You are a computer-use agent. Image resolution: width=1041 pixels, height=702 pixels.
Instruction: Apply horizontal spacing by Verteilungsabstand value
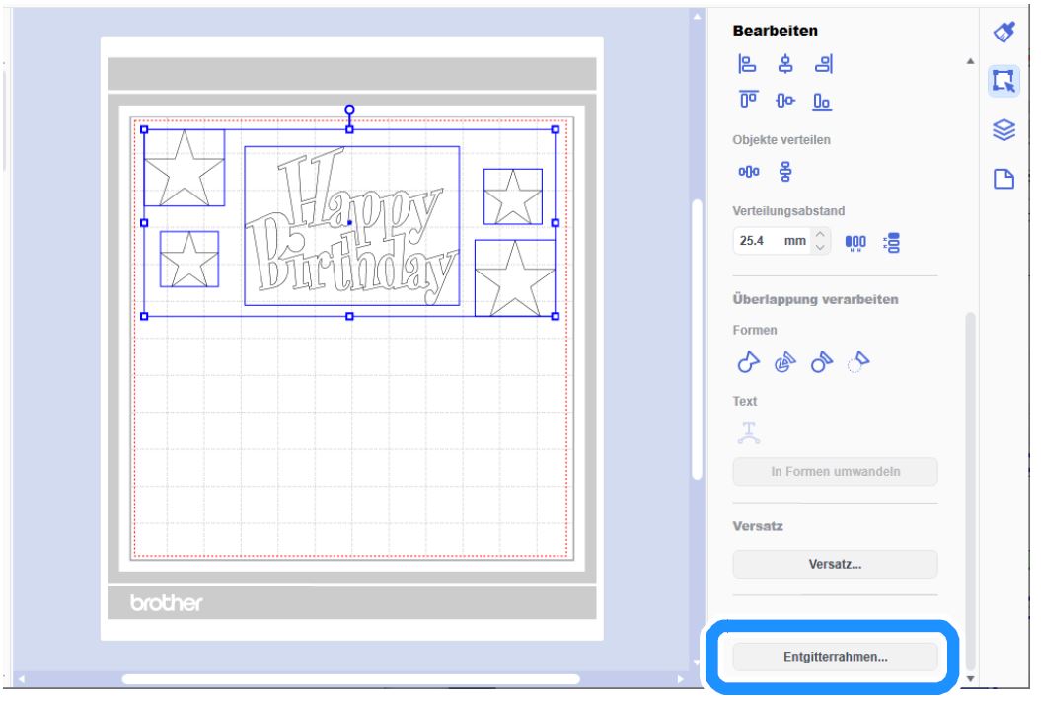(855, 242)
